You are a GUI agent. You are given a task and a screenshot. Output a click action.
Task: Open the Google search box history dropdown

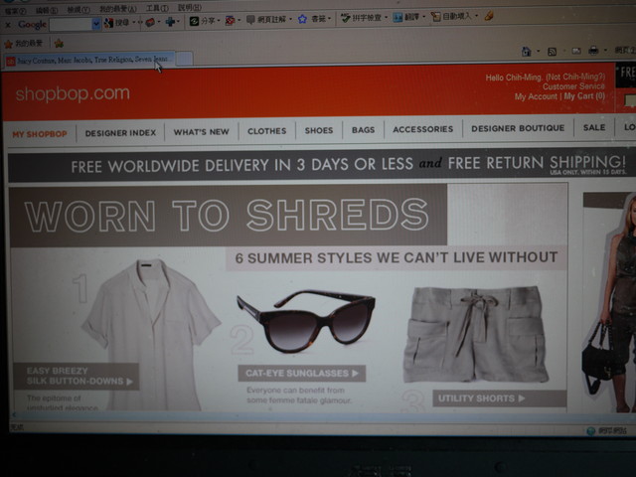[96, 24]
